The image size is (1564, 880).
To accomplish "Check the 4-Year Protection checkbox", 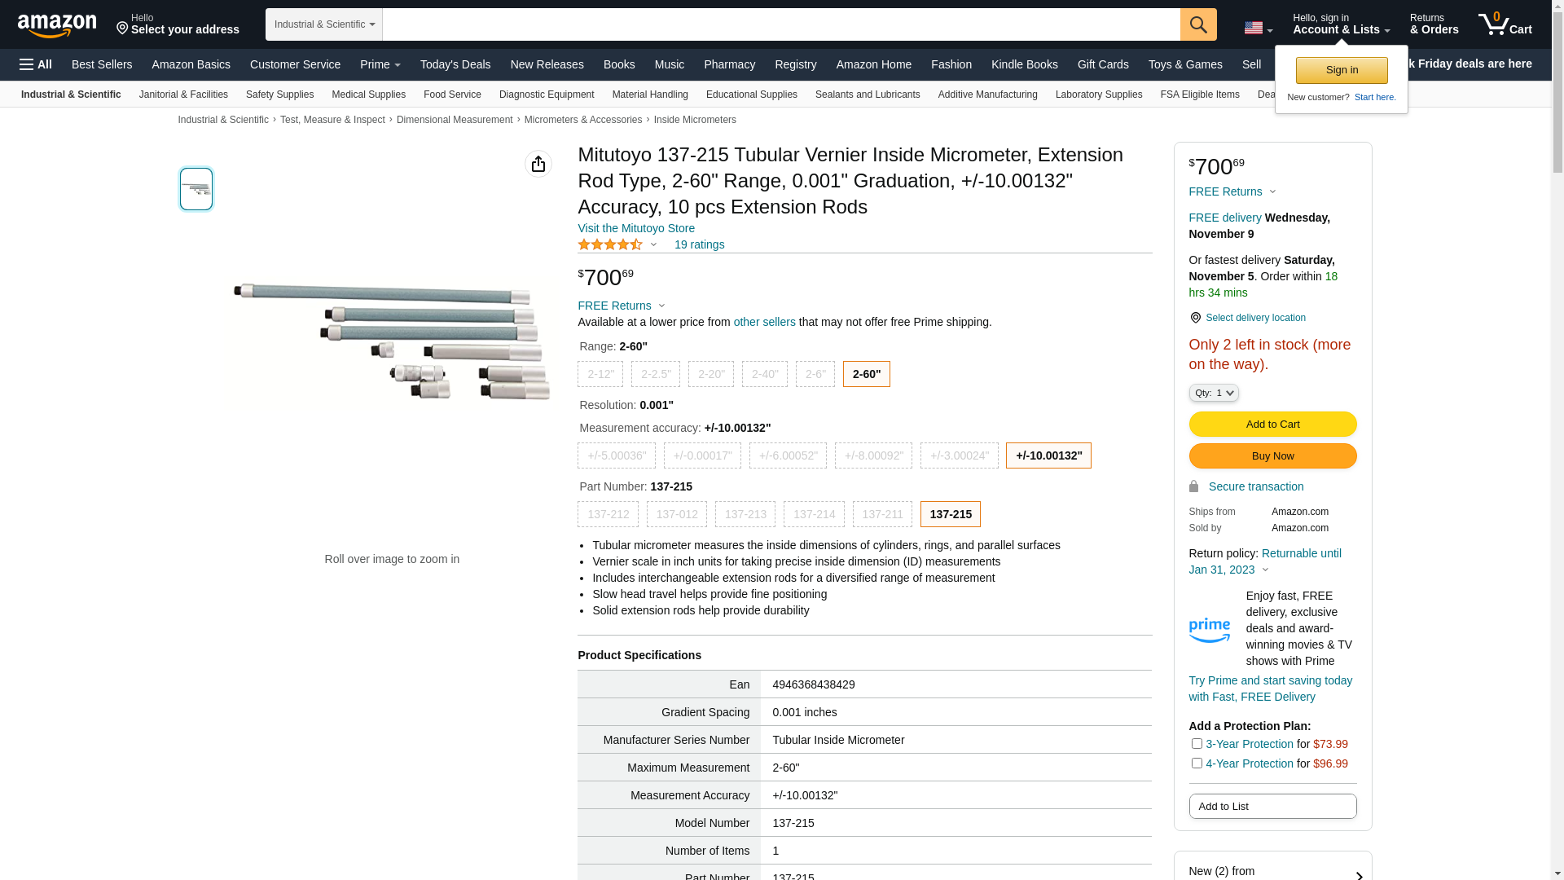I will (x=1197, y=763).
